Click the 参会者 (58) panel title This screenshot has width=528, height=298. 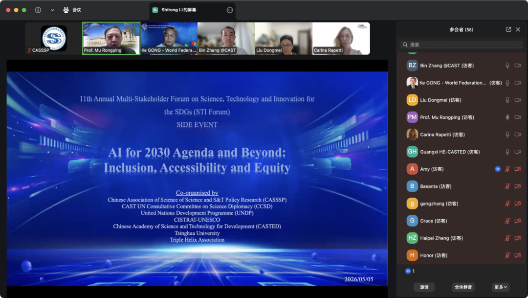pos(462,30)
